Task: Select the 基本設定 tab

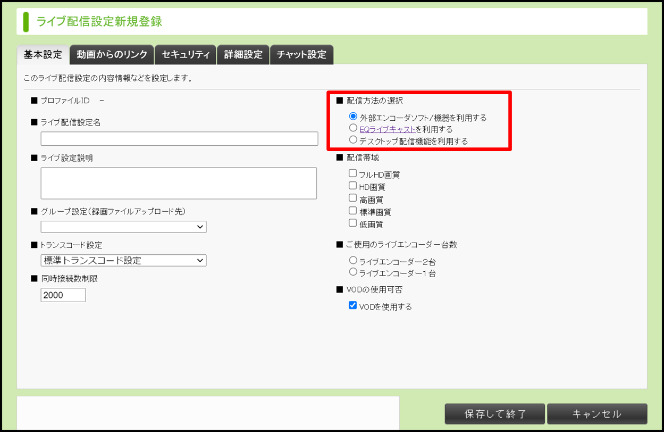Action: pyautogui.click(x=43, y=55)
